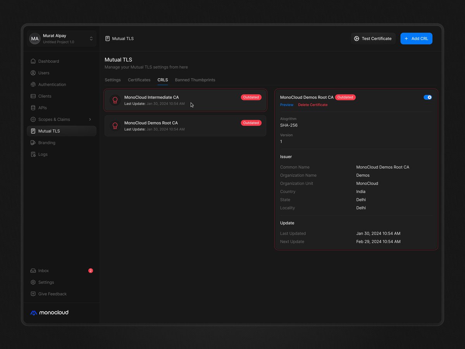Open Clients in the sidebar
Screen dimensions: 465x349
(62, 96)
